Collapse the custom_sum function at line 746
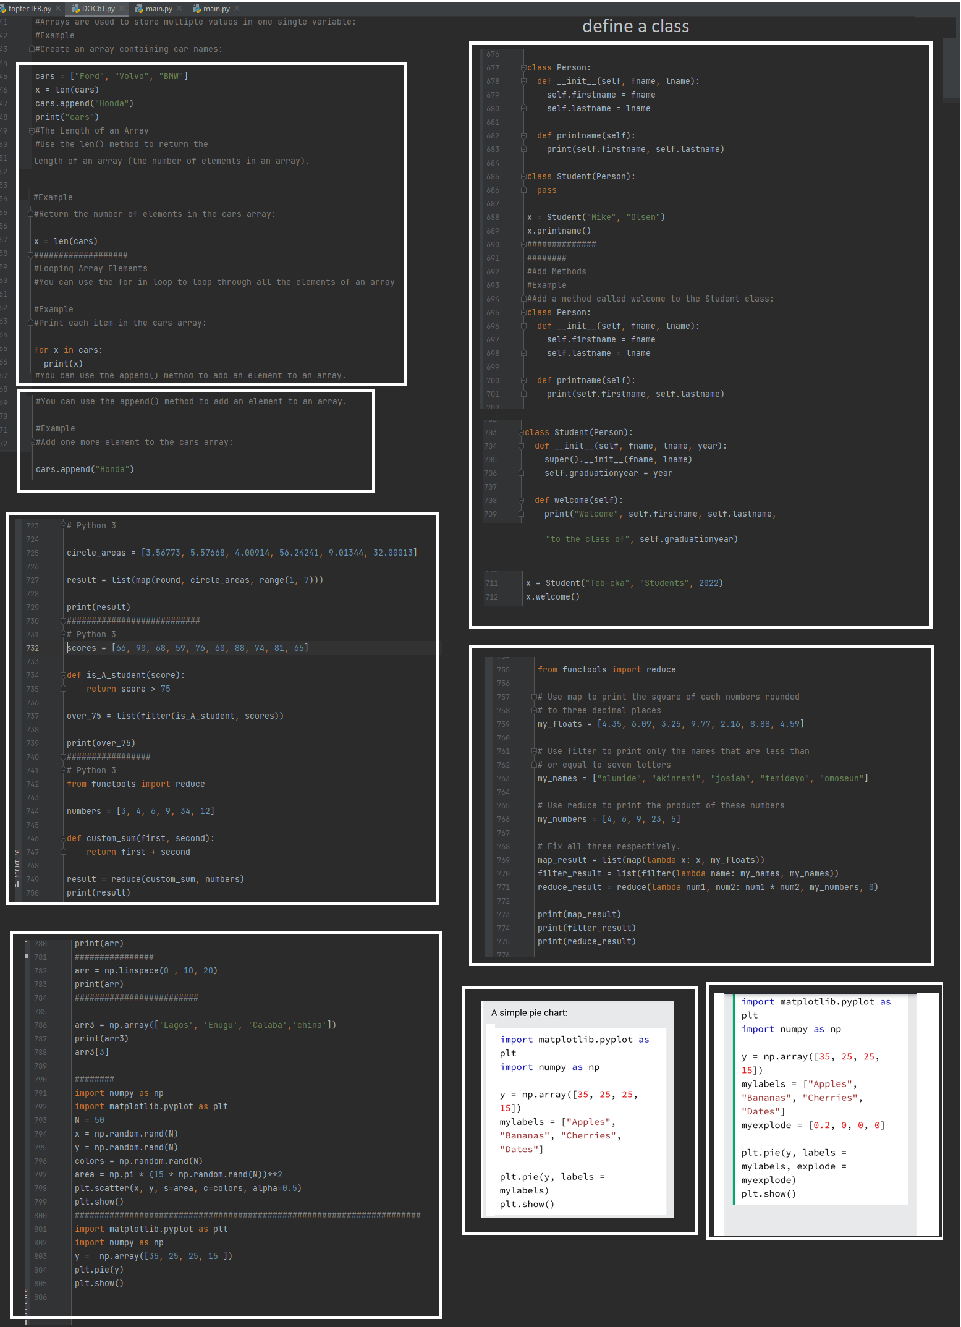The width and height of the screenshot is (961, 1327). [63, 839]
